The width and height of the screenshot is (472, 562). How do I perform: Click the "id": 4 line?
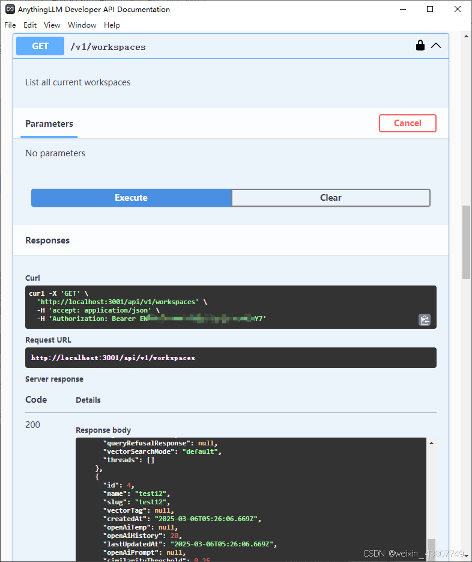[x=118, y=485]
